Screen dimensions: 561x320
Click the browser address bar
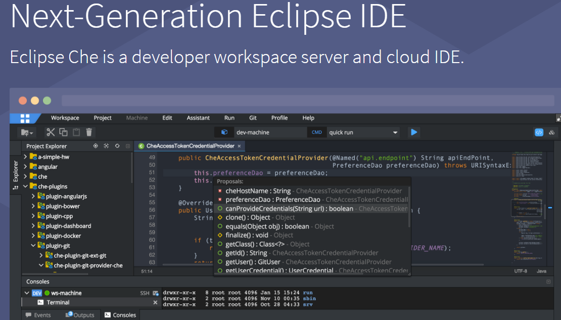308,100
